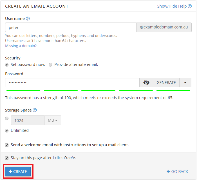
Task: Click the Show/Hide Help link
Action: point(172,6)
